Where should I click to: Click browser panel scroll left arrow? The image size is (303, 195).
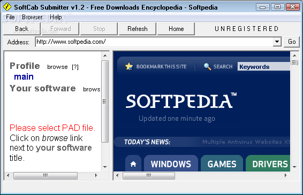pyautogui.click(x=117, y=176)
